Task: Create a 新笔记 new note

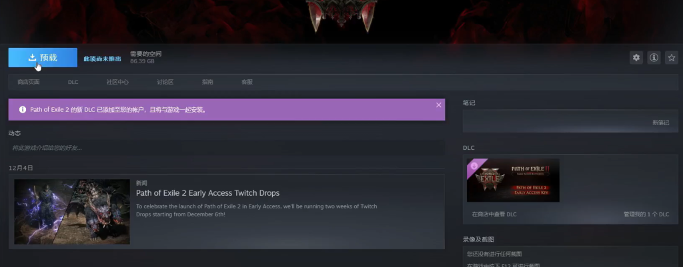Action: click(x=660, y=123)
